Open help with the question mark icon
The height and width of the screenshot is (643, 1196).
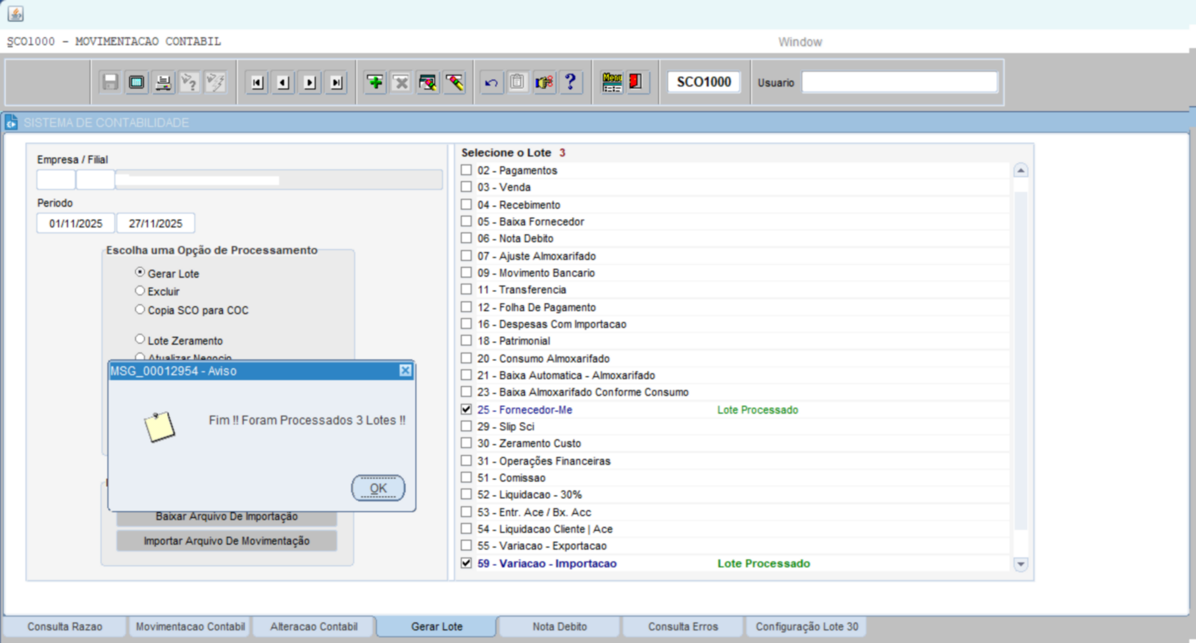[570, 82]
